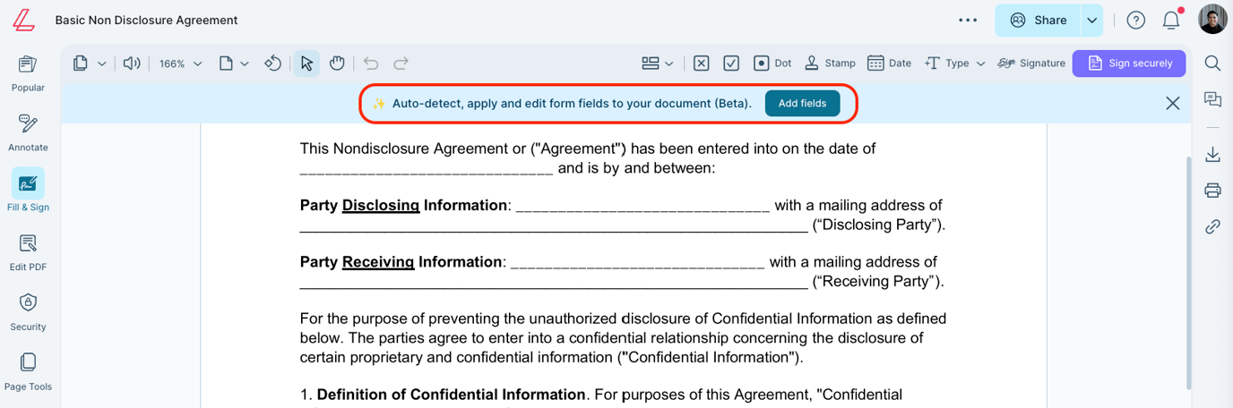Click the Stamp tool
1233x408 pixels.
829,64
